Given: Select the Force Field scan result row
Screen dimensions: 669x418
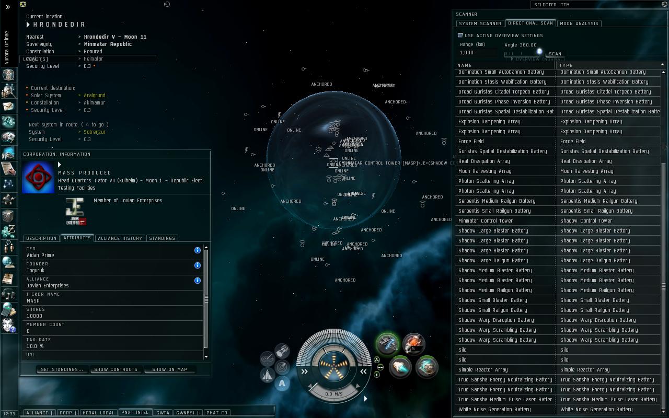Looking at the screenshot, I should click(x=558, y=141).
